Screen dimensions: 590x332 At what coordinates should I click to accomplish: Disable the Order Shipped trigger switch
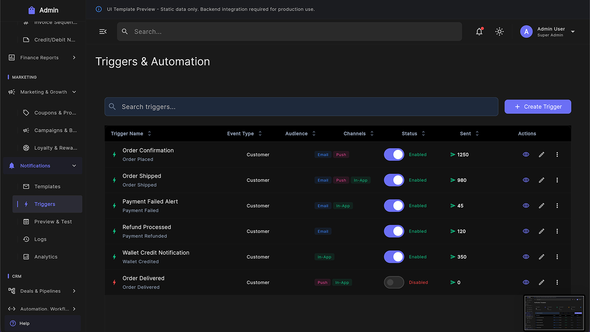pyautogui.click(x=394, y=180)
